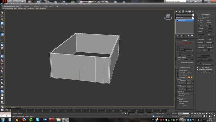Collapse the Subdivision Surface rollout header
Viewport: 216px width, 122px height.
point(185,68)
